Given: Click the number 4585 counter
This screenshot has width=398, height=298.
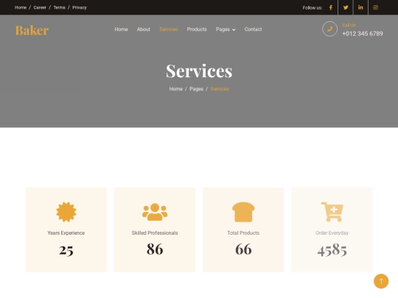Looking at the screenshot, I should coord(332,249).
